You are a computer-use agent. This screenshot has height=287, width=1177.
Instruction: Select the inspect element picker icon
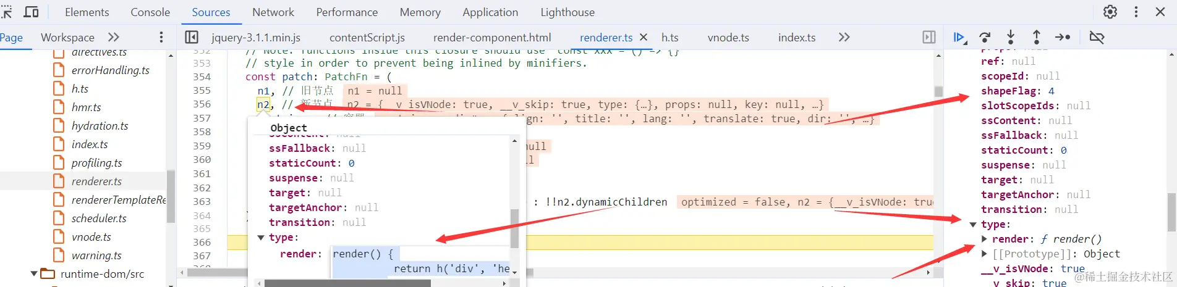[x=6, y=12]
